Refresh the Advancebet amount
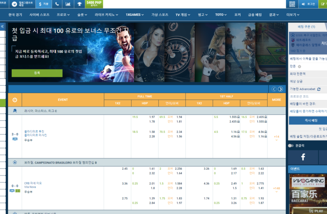This screenshot has height=214, width=327. (x=319, y=89)
